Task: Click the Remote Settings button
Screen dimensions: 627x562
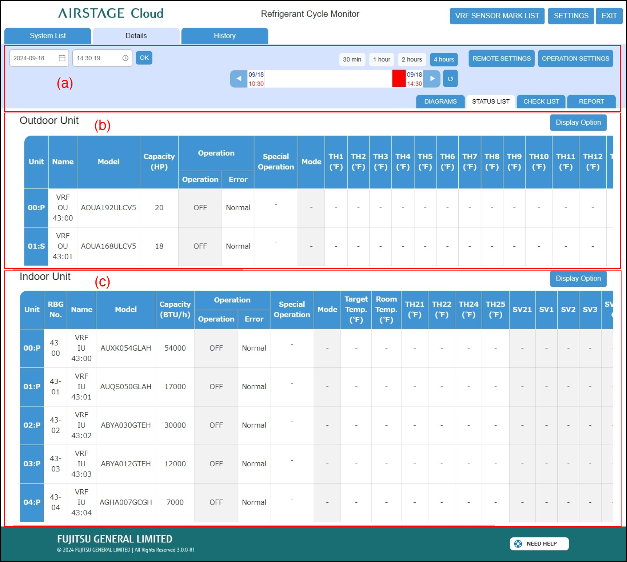Action: [x=501, y=59]
